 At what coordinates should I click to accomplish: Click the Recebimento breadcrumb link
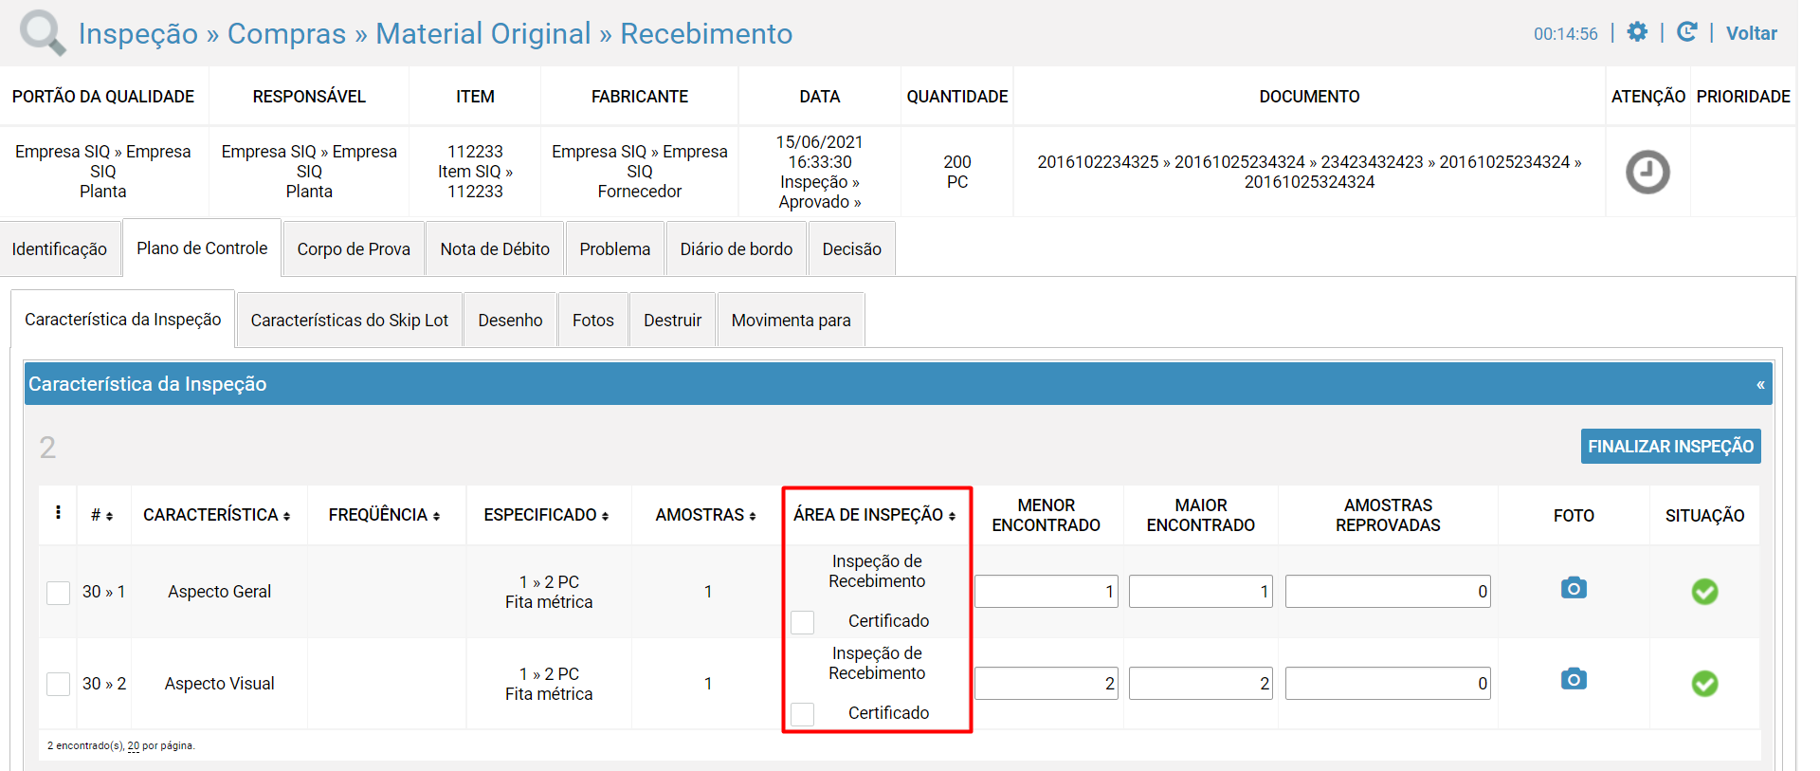tap(706, 33)
